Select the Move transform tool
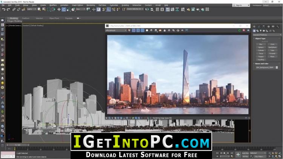The height and width of the screenshot is (159, 283). click(x=58, y=9)
